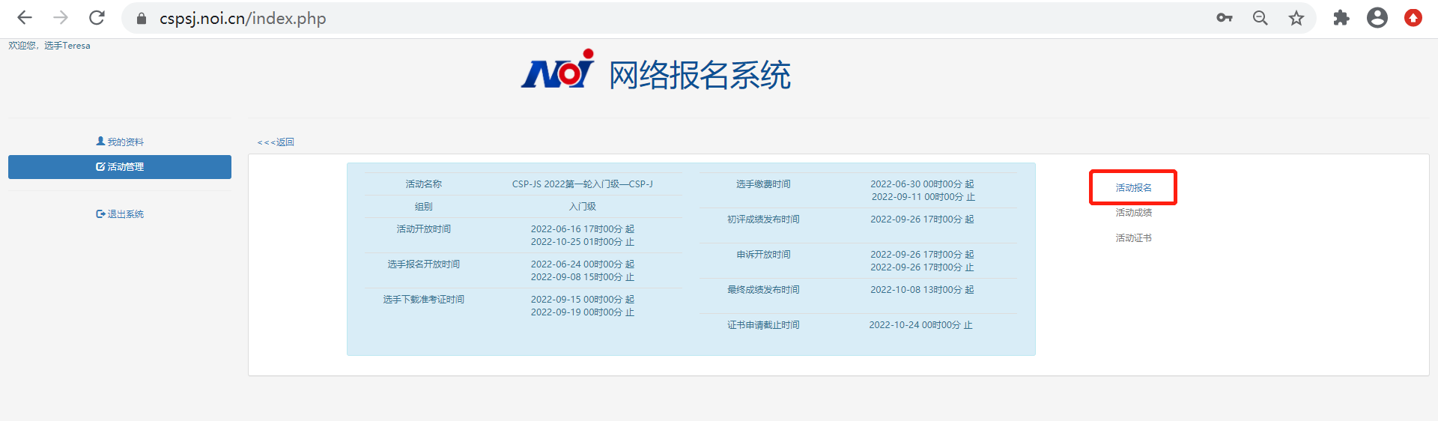Click the value CSP-JS 2022第一轮入门级—CSP-J

583,184
